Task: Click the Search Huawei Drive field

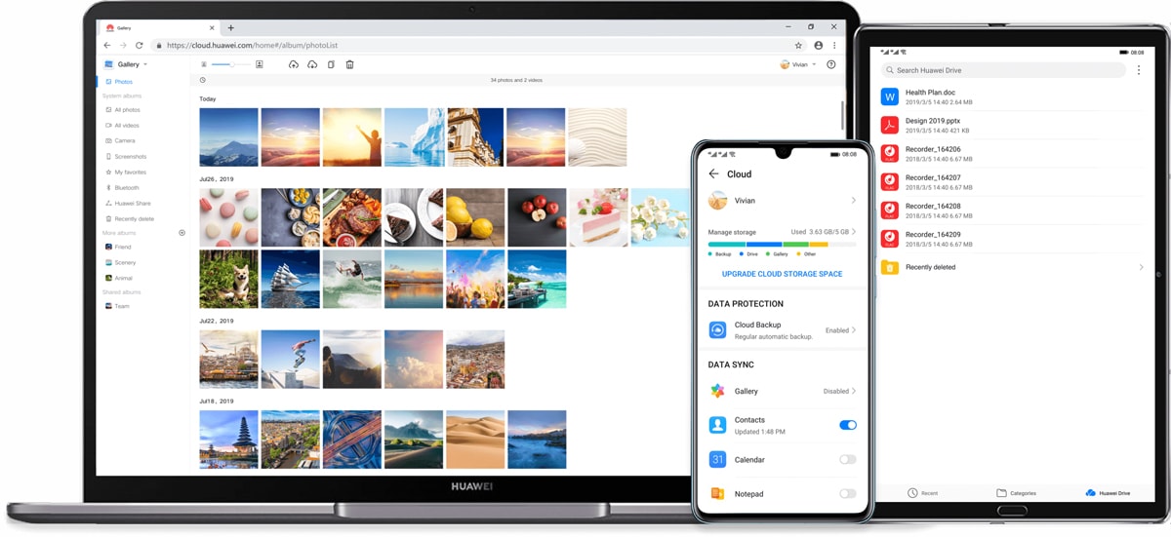Action: pyautogui.click(x=1003, y=70)
